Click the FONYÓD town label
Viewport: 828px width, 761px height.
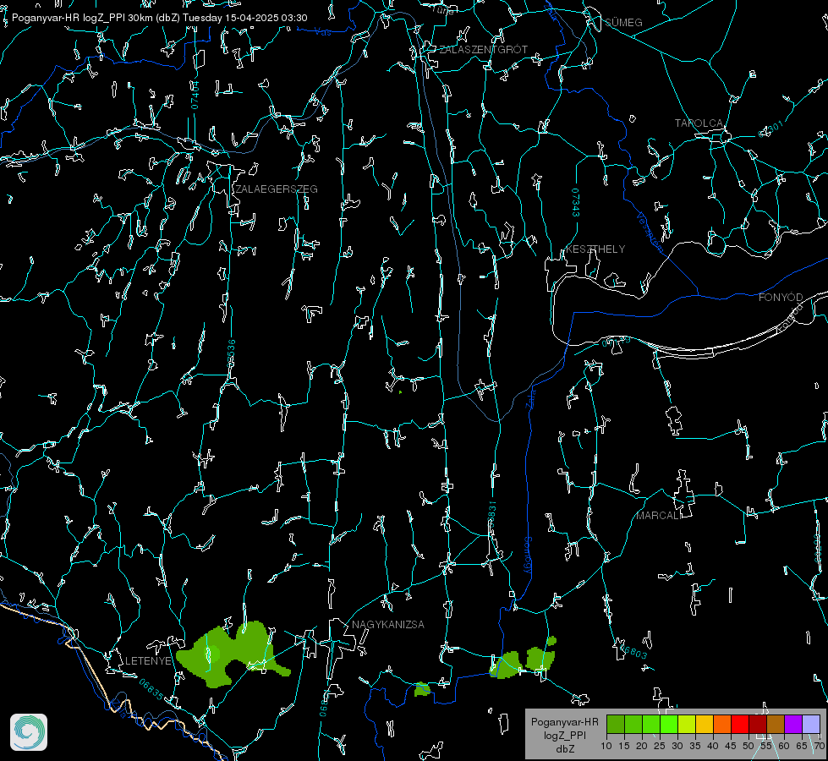point(781,298)
